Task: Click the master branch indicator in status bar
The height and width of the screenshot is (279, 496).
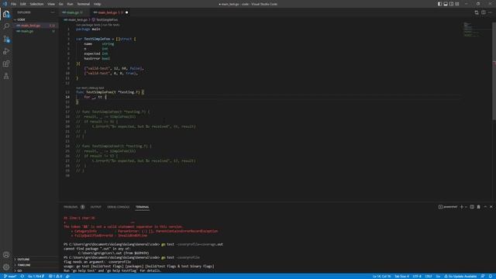Action: point(10,276)
